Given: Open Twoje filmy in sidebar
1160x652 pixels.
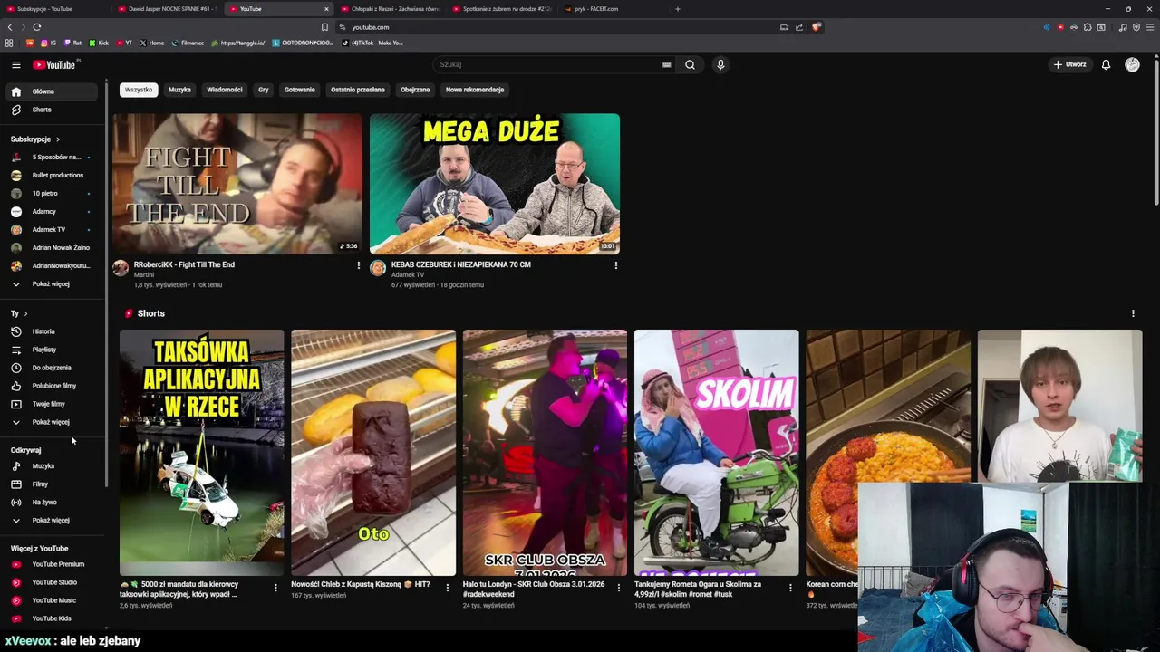Looking at the screenshot, I should (51, 404).
